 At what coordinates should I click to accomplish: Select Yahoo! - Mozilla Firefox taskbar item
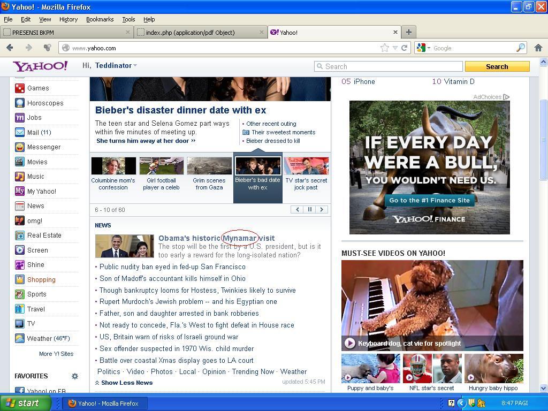(x=104, y=404)
